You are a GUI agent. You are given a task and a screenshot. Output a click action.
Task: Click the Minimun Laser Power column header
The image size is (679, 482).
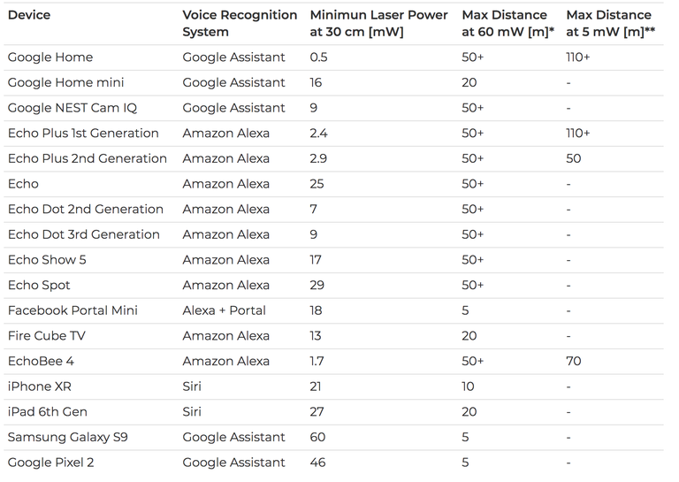coord(379,23)
